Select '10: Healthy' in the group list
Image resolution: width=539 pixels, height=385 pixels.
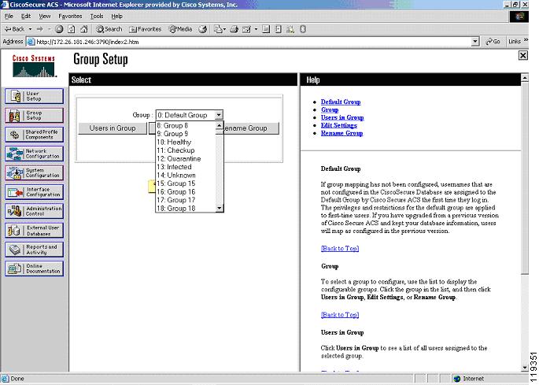[186, 142]
